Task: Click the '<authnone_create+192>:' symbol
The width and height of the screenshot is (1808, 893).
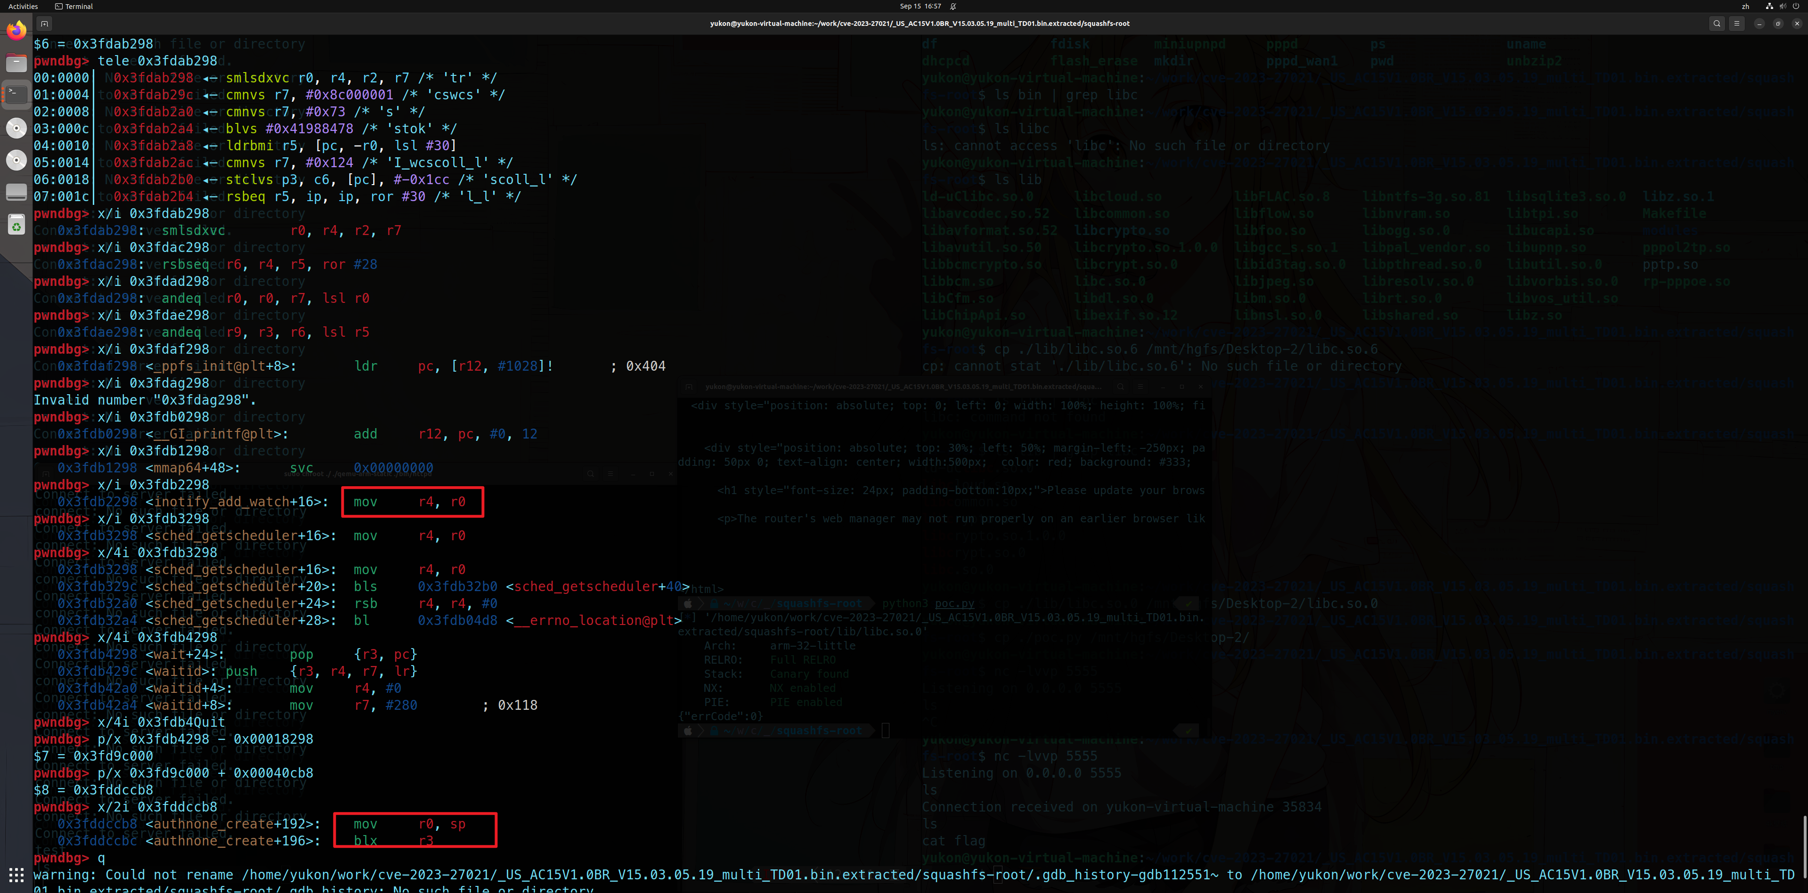Action: [233, 824]
